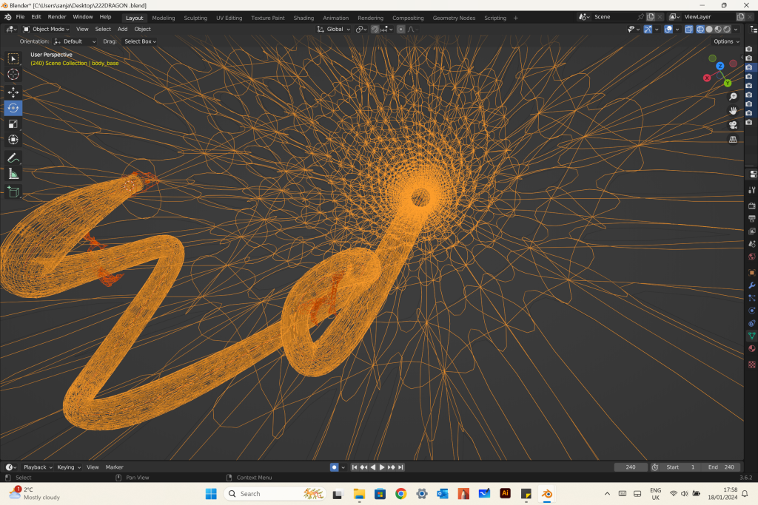The image size is (758, 505).
Task: Open the View Layer properties tab
Action: tap(752, 231)
